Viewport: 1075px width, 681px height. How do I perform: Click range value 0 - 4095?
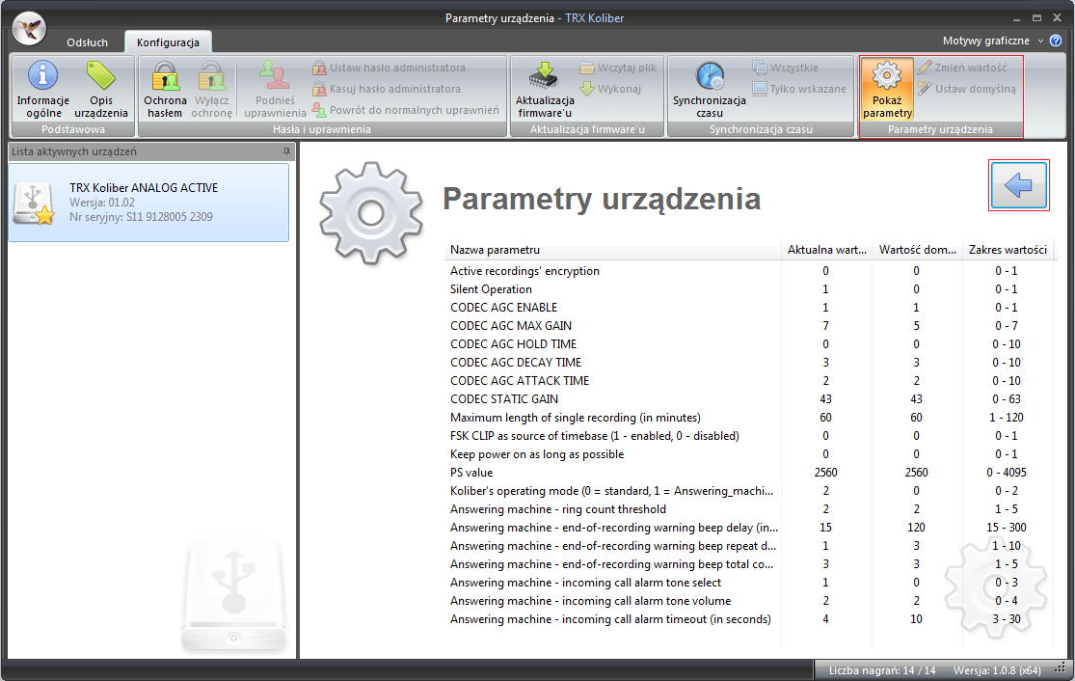click(x=1007, y=473)
